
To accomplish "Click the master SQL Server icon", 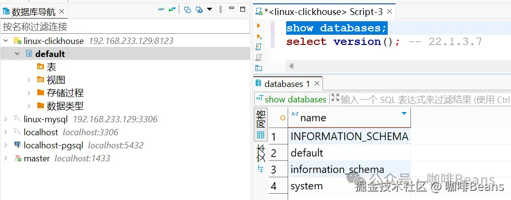I will (17, 158).
